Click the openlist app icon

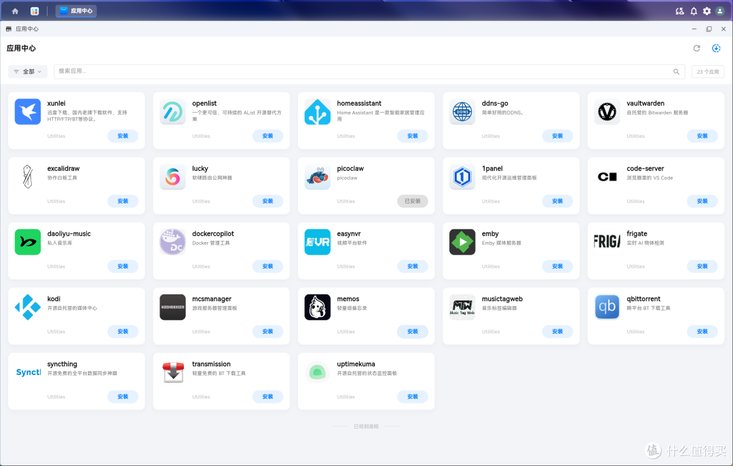coord(172,112)
